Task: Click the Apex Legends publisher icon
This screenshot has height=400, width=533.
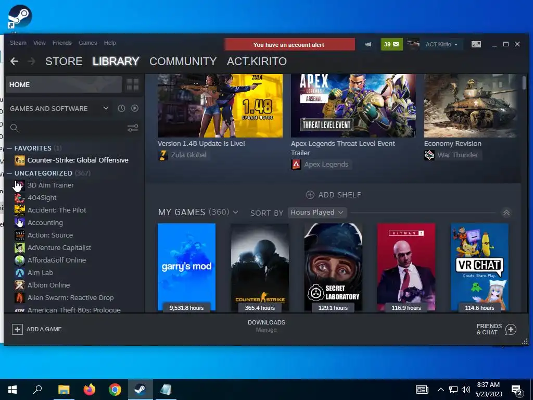Action: pos(296,165)
